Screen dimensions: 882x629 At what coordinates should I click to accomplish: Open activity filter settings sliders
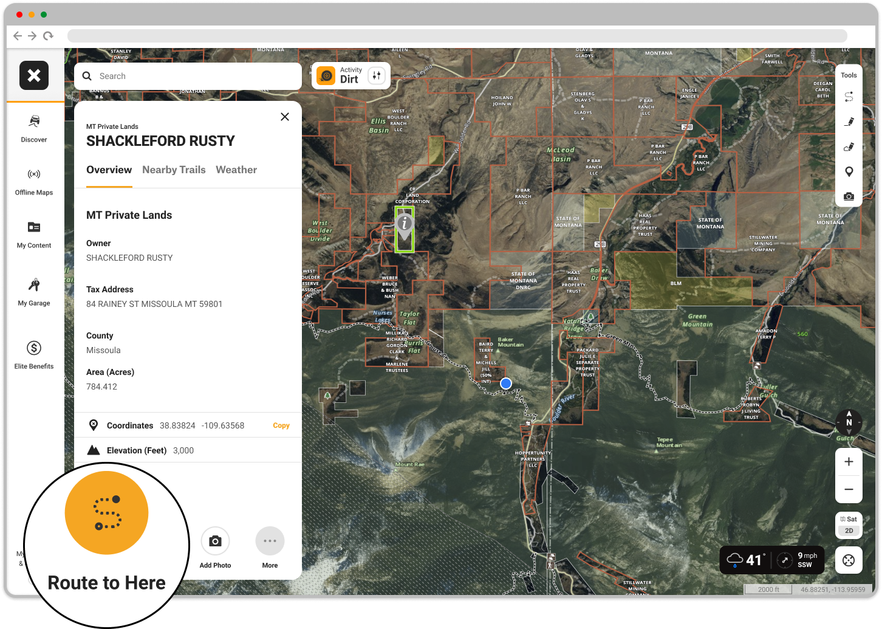coord(377,75)
